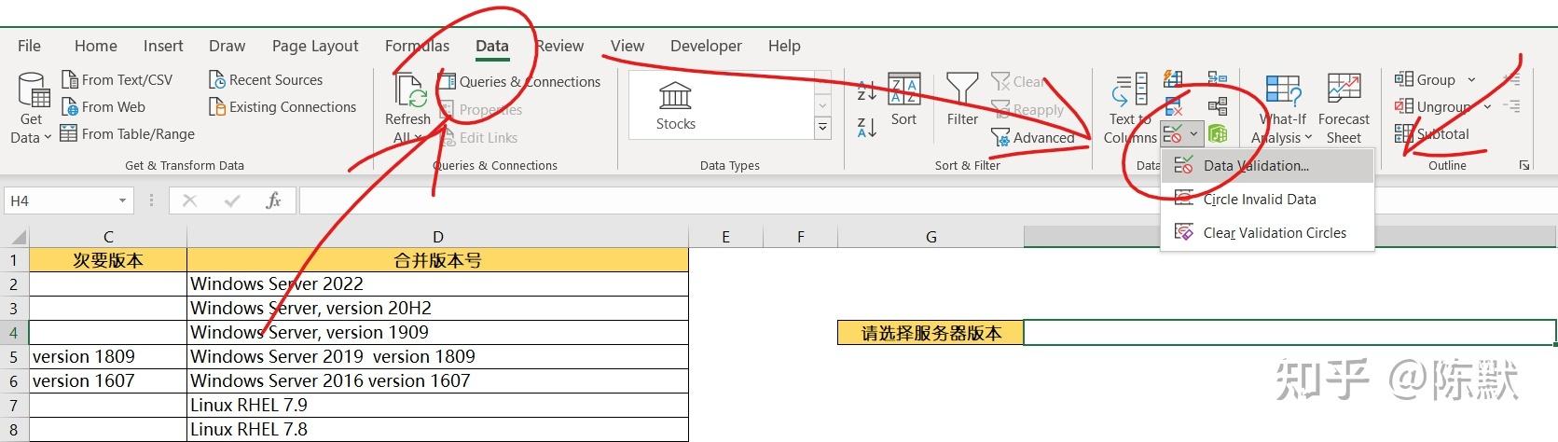
Task: Select the 请选择服务器版本 cell
Action: (x=931, y=333)
